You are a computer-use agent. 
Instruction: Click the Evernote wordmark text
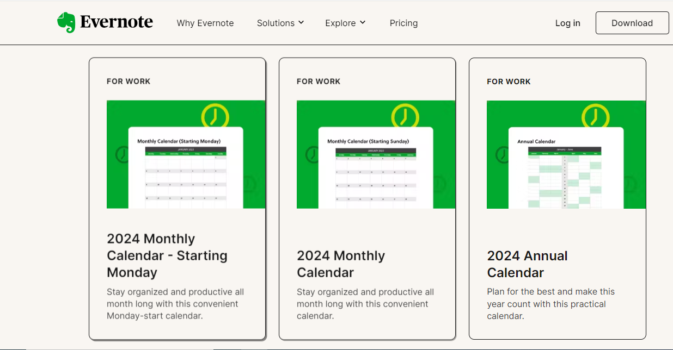pyautogui.click(x=116, y=22)
